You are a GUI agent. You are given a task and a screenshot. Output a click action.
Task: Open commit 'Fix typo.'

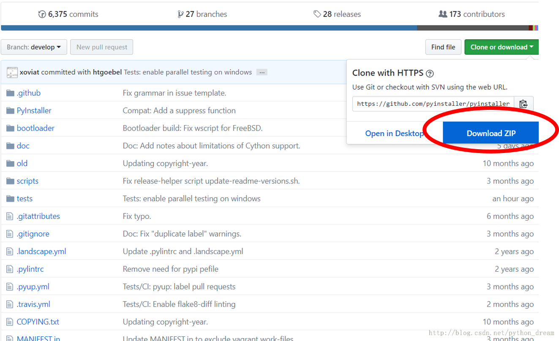point(137,216)
